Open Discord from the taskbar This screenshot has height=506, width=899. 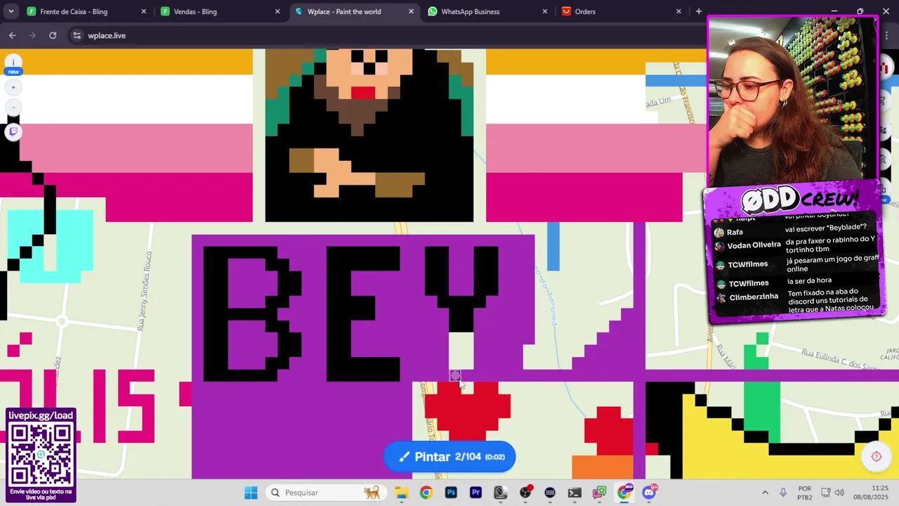tap(649, 493)
